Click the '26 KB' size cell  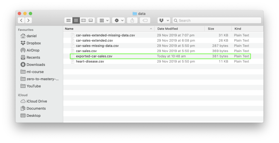pos(223,40)
